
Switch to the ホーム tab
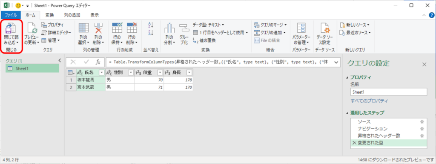(30, 15)
